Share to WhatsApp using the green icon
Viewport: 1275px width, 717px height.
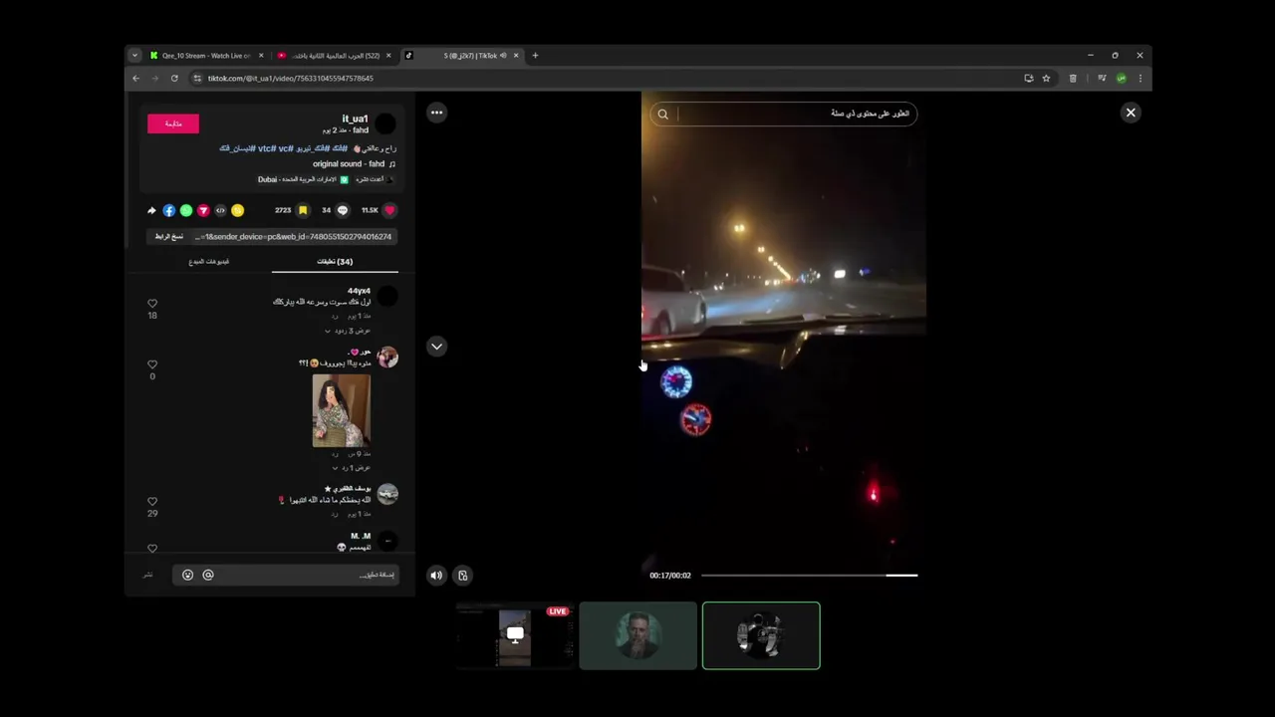[186, 210]
